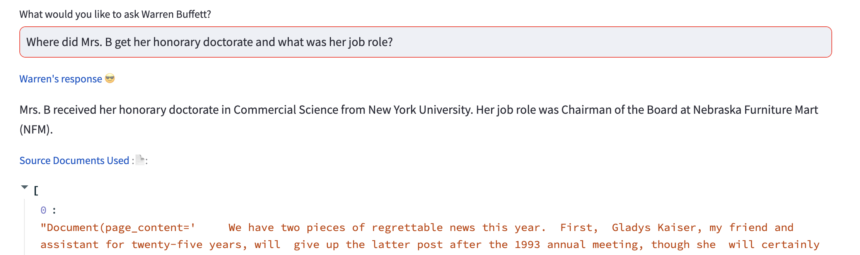
Task: Click "Chairman of the Board" in the response
Action: 619,110
